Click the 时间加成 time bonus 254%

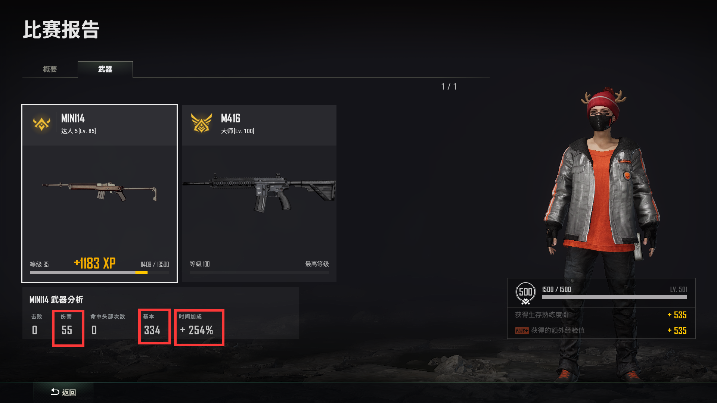(x=197, y=330)
